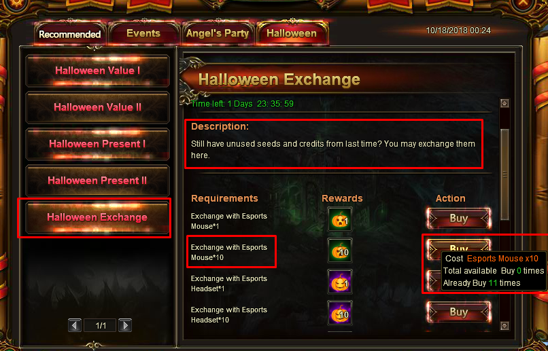This screenshot has width=548, height=351.
Task: Click the scrollbar up arrow
Action: coord(504,103)
